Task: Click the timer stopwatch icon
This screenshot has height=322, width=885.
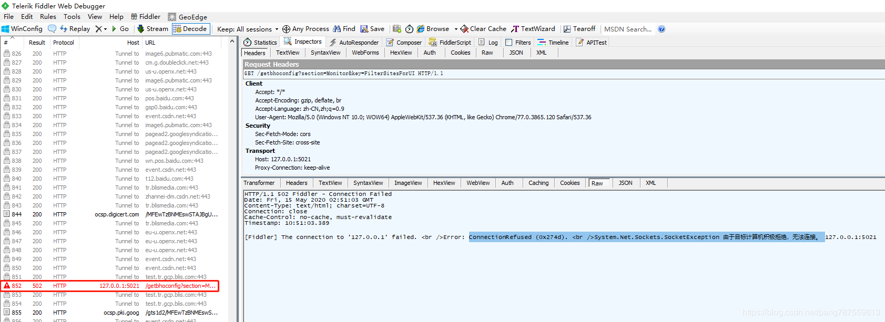Action: (409, 29)
